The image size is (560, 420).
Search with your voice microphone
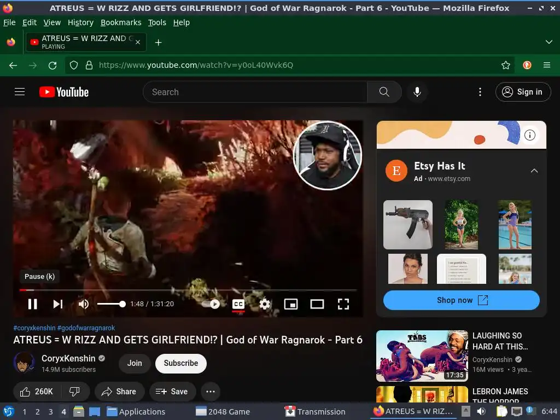pos(417,92)
